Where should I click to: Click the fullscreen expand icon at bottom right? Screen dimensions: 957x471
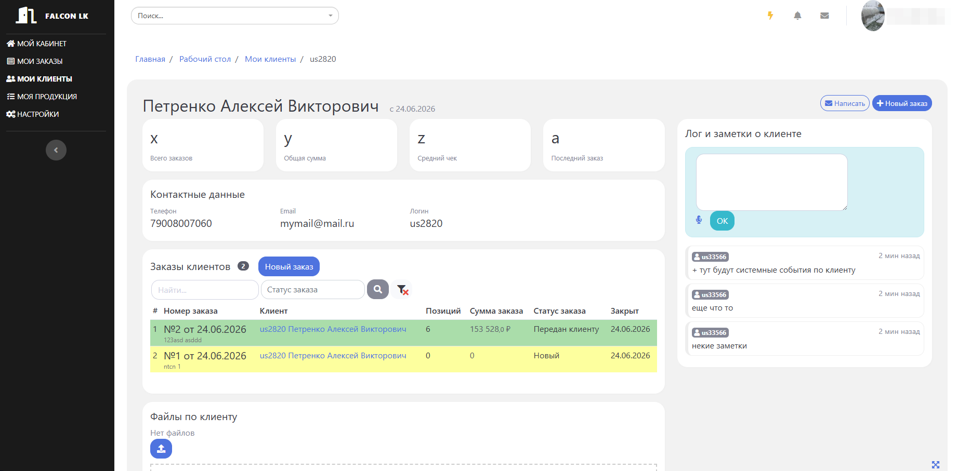(x=936, y=465)
